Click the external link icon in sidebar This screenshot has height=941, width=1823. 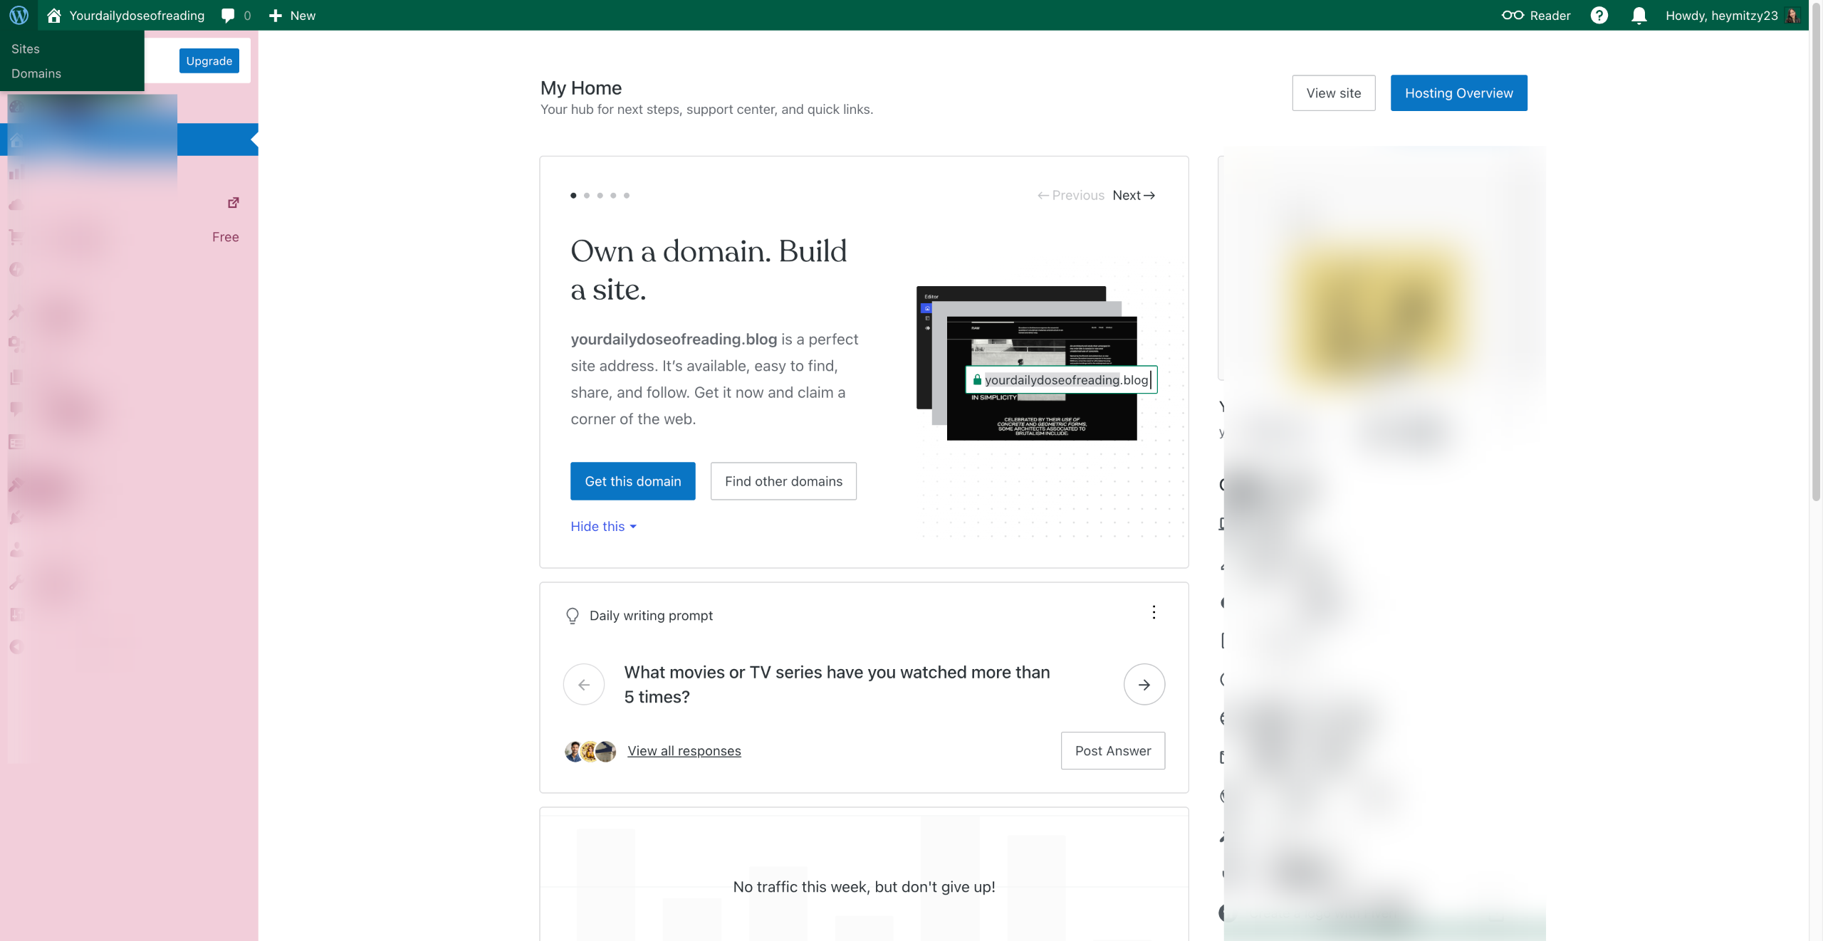coord(233,203)
